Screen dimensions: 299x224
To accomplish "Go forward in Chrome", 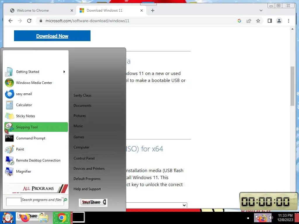I will click(20, 21).
